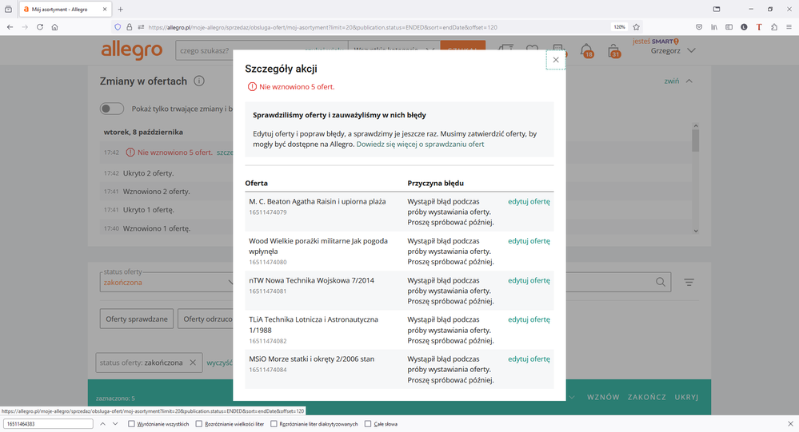799x432 pixels.
Task: Enable Wyróżnianie wszystkich checkbox
Action: pos(131,424)
